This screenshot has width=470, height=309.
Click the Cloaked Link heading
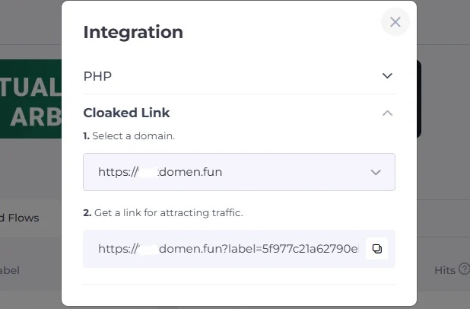[126, 113]
